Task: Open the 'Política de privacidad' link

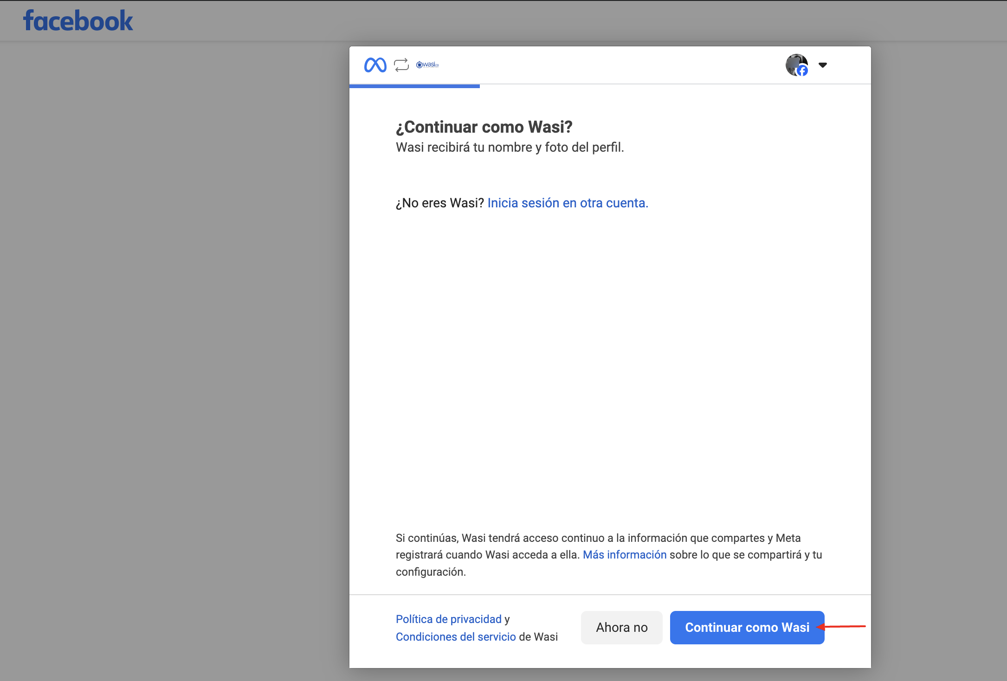Action: click(x=448, y=619)
